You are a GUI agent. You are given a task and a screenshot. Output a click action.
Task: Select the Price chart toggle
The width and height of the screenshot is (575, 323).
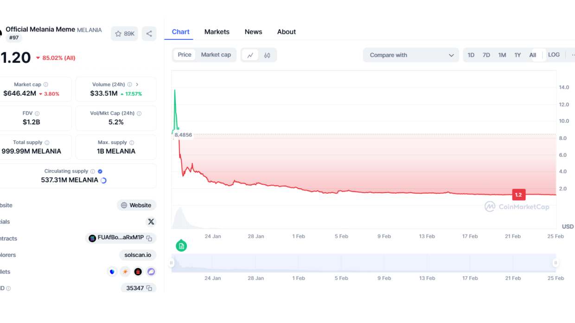[x=185, y=55]
